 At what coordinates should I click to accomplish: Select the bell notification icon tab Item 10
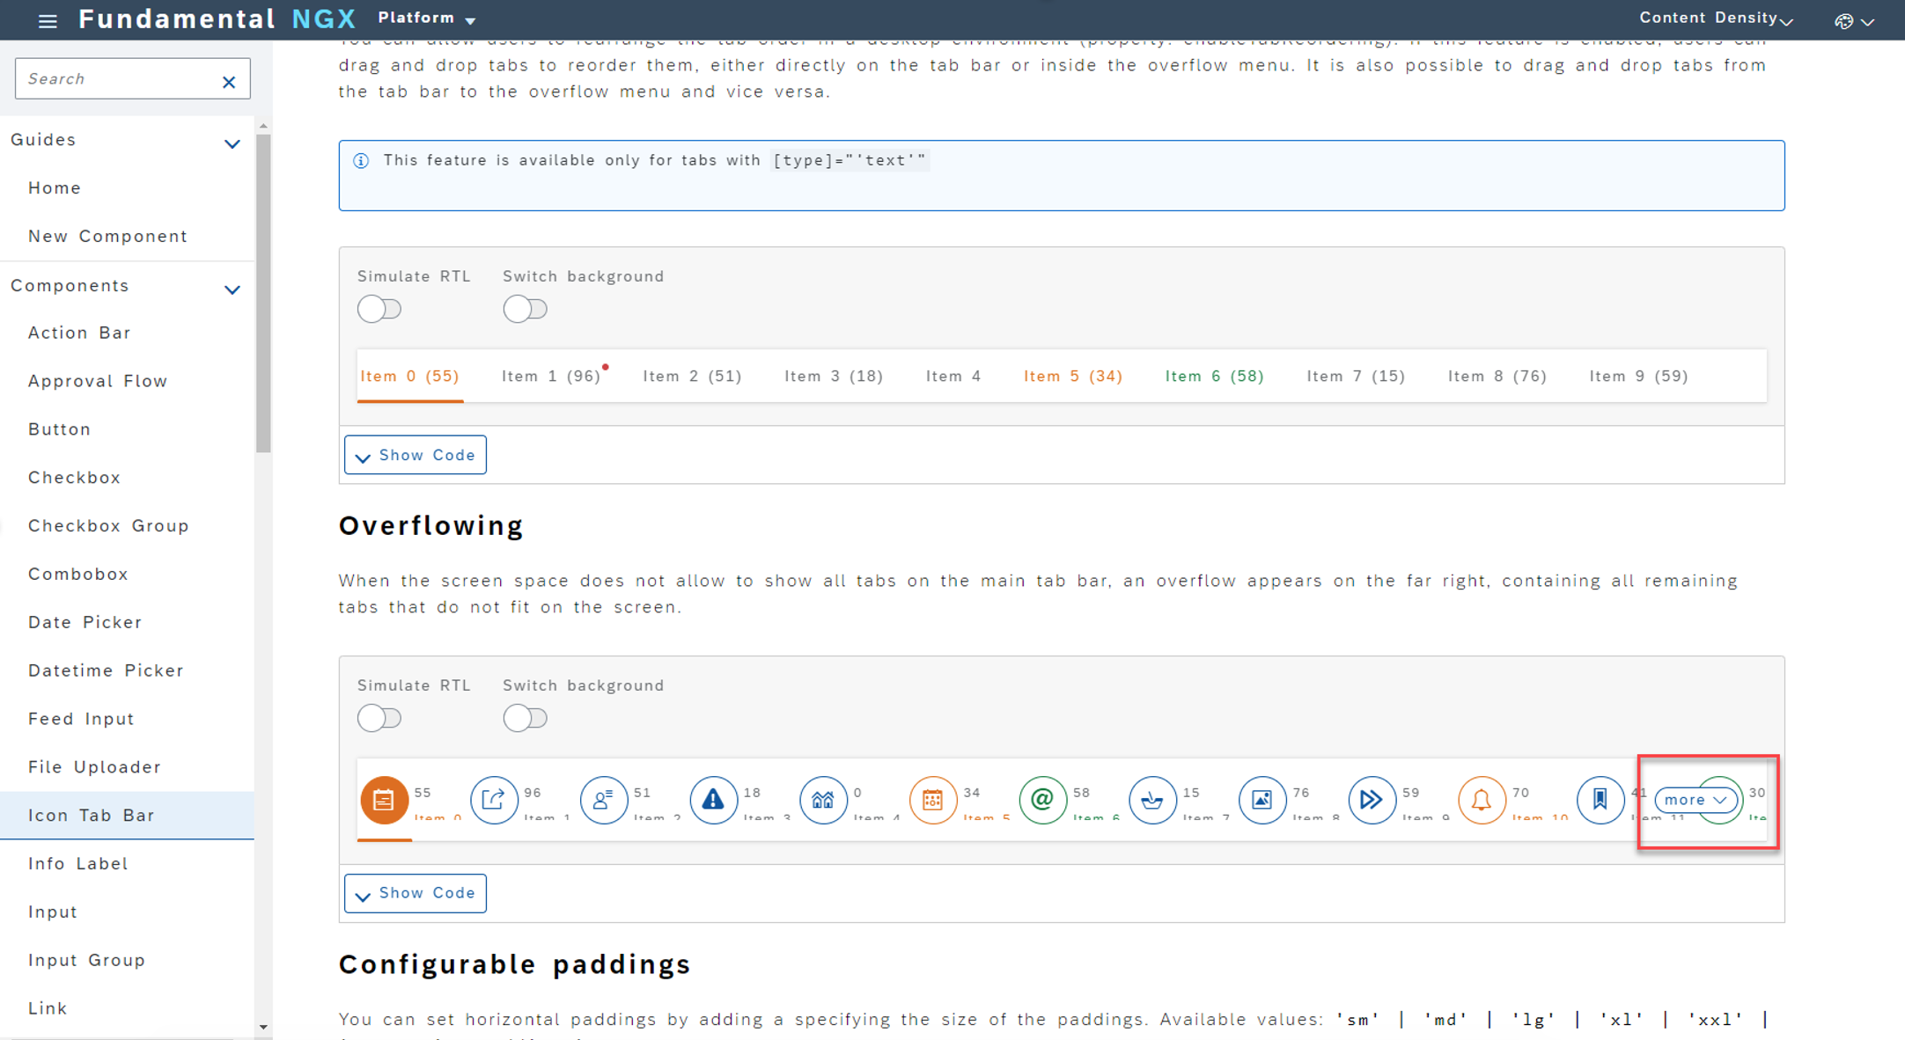[x=1481, y=801]
